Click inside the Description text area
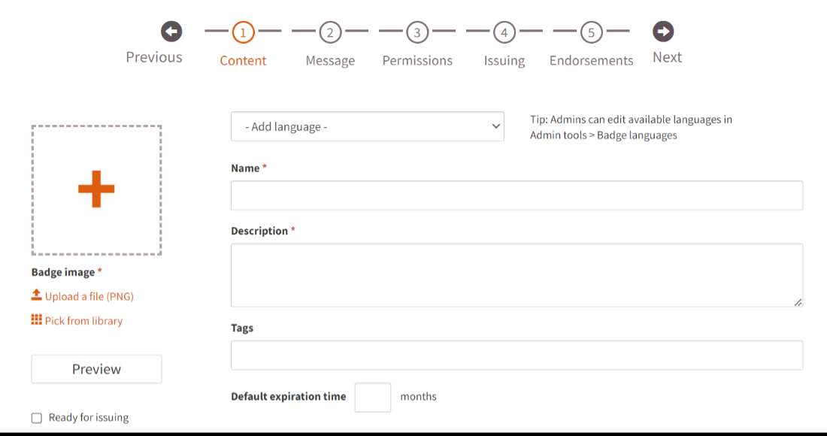 pyautogui.click(x=517, y=275)
